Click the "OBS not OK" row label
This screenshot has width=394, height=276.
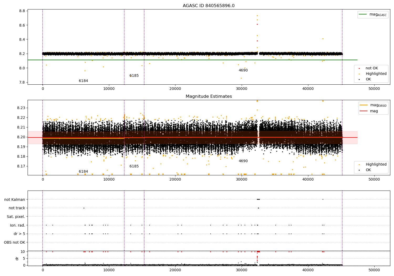pyautogui.click(x=15, y=242)
